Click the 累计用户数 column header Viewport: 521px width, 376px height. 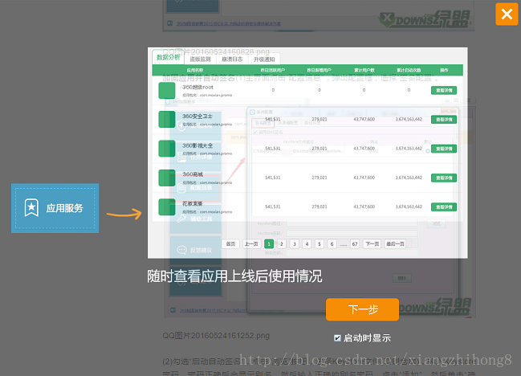point(364,70)
